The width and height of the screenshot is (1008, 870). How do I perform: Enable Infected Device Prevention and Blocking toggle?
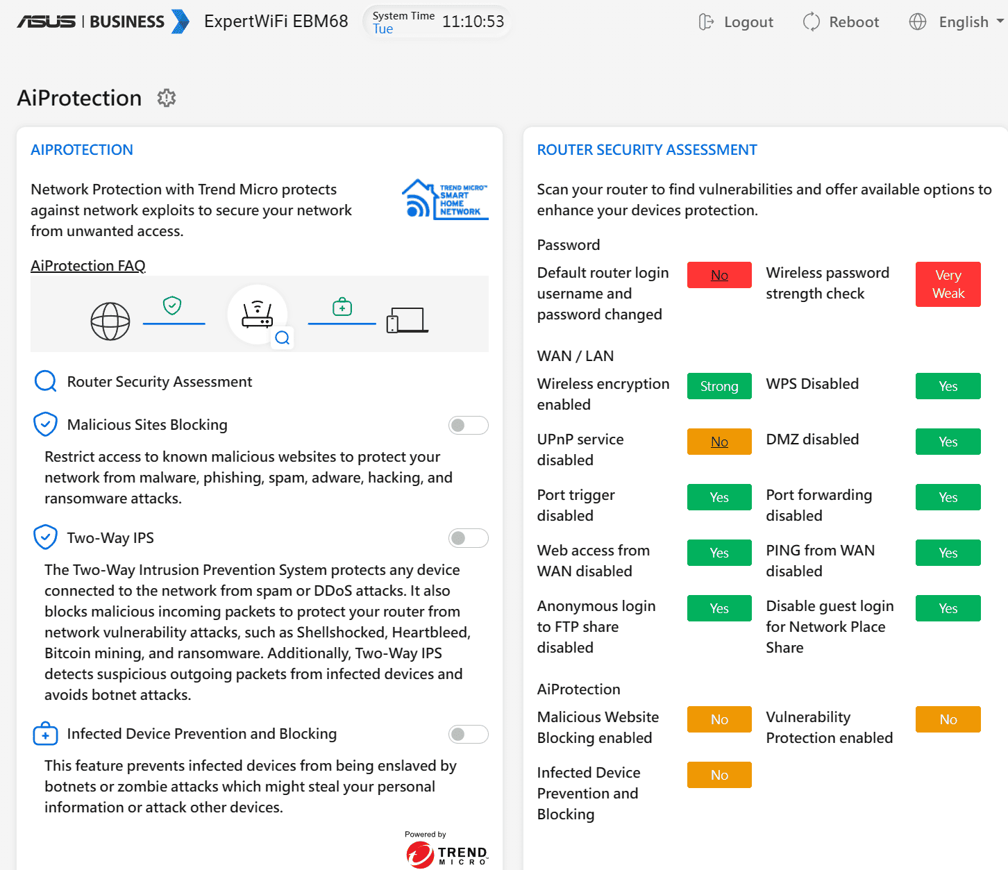(469, 735)
